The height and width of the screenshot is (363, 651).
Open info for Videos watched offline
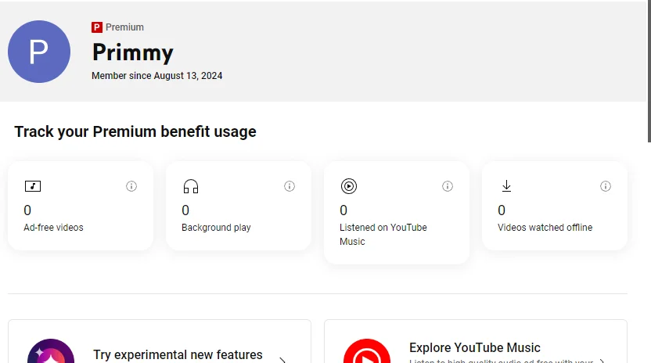click(606, 186)
